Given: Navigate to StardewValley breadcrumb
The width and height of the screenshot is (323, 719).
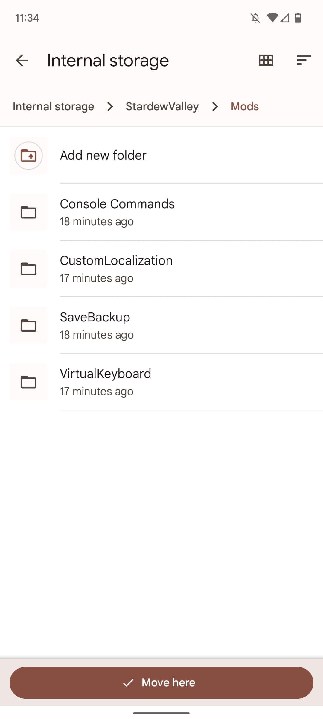Looking at the screenshot, I should click(x=162, y=107).
